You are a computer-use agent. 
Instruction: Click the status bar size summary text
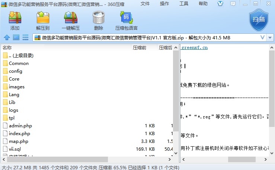click(90, 167)
